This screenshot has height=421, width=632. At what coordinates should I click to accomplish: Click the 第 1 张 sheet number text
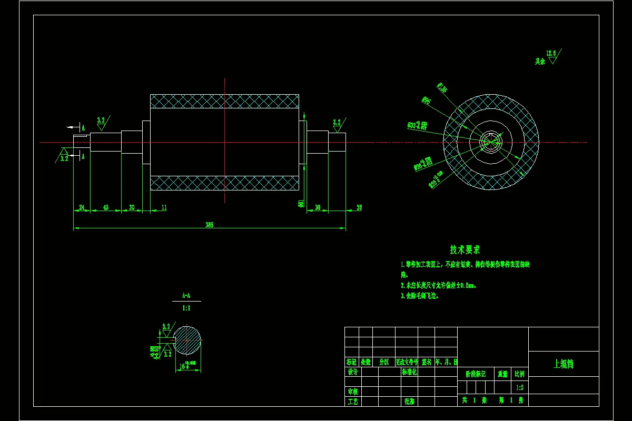(511, 400)
